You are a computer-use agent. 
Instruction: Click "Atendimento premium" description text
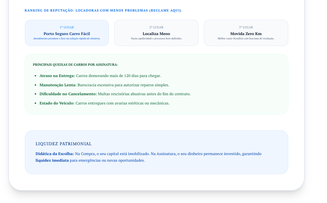[67, 39]
